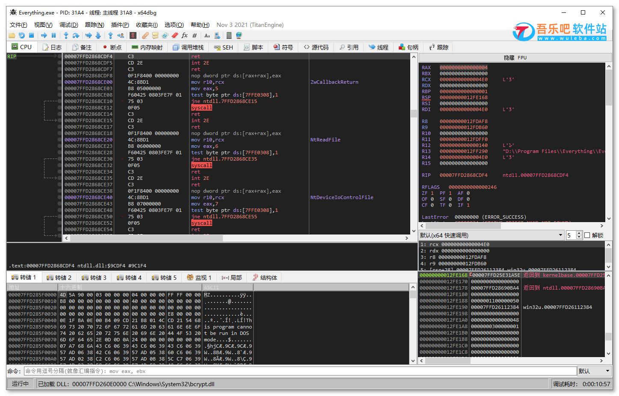Screen dimensions: 619x396
Task: Restart the debugged program
Action: (x=22, y=35)
